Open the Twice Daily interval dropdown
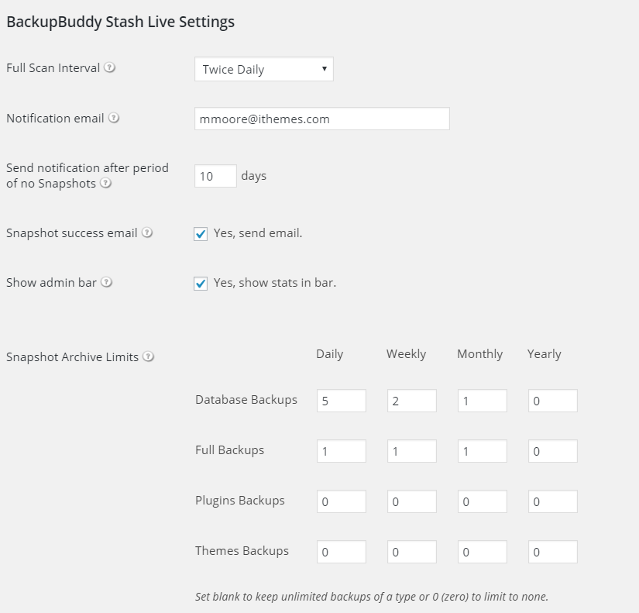Image resolution: width=639 pixels, height=613 pixels. pyautogui.click(x=264, y=69)
